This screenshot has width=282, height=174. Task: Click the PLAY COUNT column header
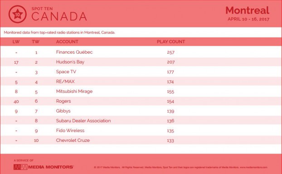[x=171, y=42]
